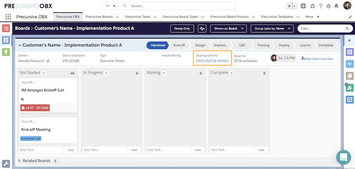
Task: Go to the Precursive Board Process tab
Action: coord(229,17)
